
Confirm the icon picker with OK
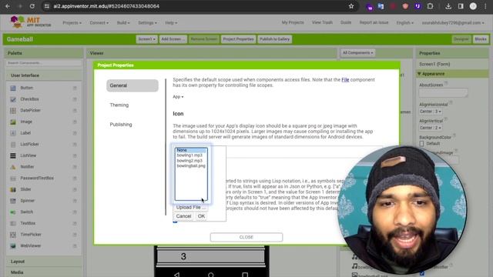pyautogui.click(x=201, y=216)
